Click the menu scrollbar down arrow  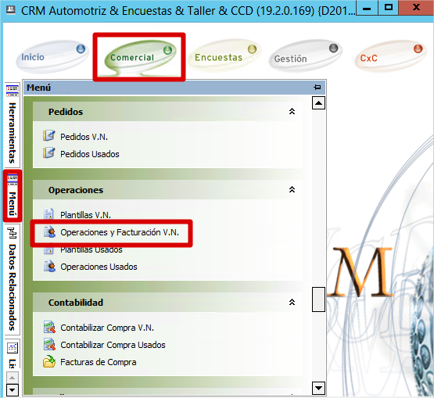pos(318,388)
